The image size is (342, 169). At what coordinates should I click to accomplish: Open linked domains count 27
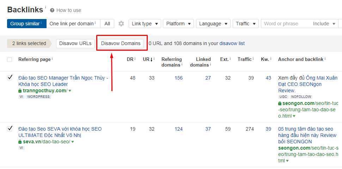(x=208, y=78)
